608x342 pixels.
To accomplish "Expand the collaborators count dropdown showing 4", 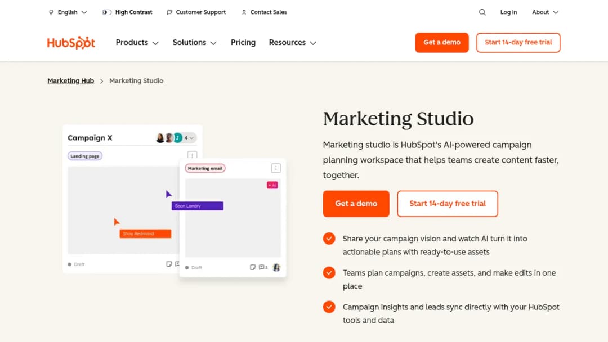I will click(x=189, y=138).
